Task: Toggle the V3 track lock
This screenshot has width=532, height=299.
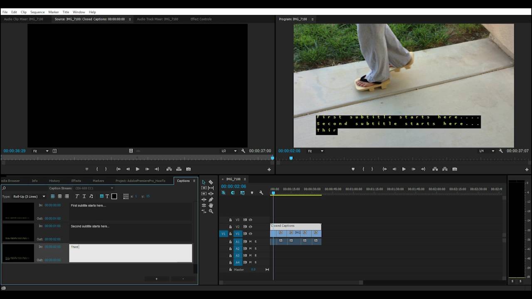Action: click(230, 220)
